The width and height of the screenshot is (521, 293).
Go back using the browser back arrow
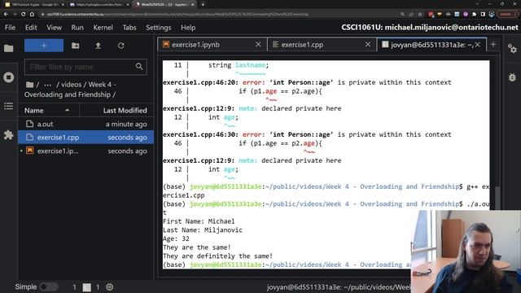[6, 15]
